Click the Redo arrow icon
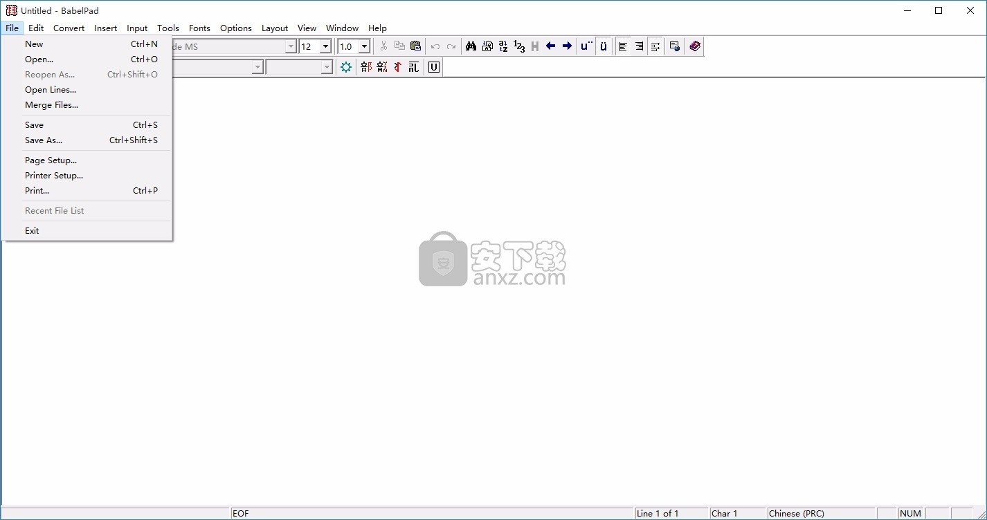 451,46
